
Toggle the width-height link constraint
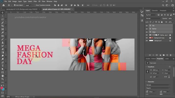point(147,72)
